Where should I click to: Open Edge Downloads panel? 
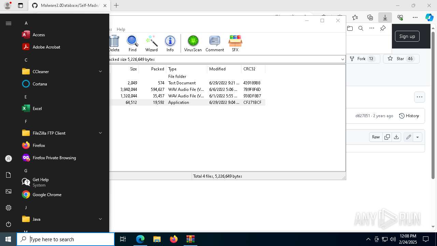(x=385, y=17)
